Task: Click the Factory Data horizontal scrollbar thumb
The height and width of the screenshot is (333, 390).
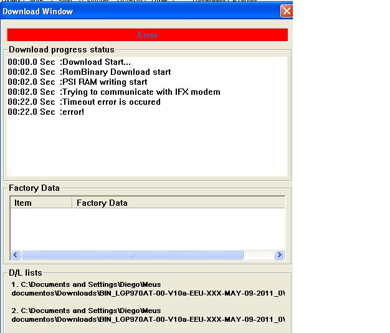Action: [132, 255]
